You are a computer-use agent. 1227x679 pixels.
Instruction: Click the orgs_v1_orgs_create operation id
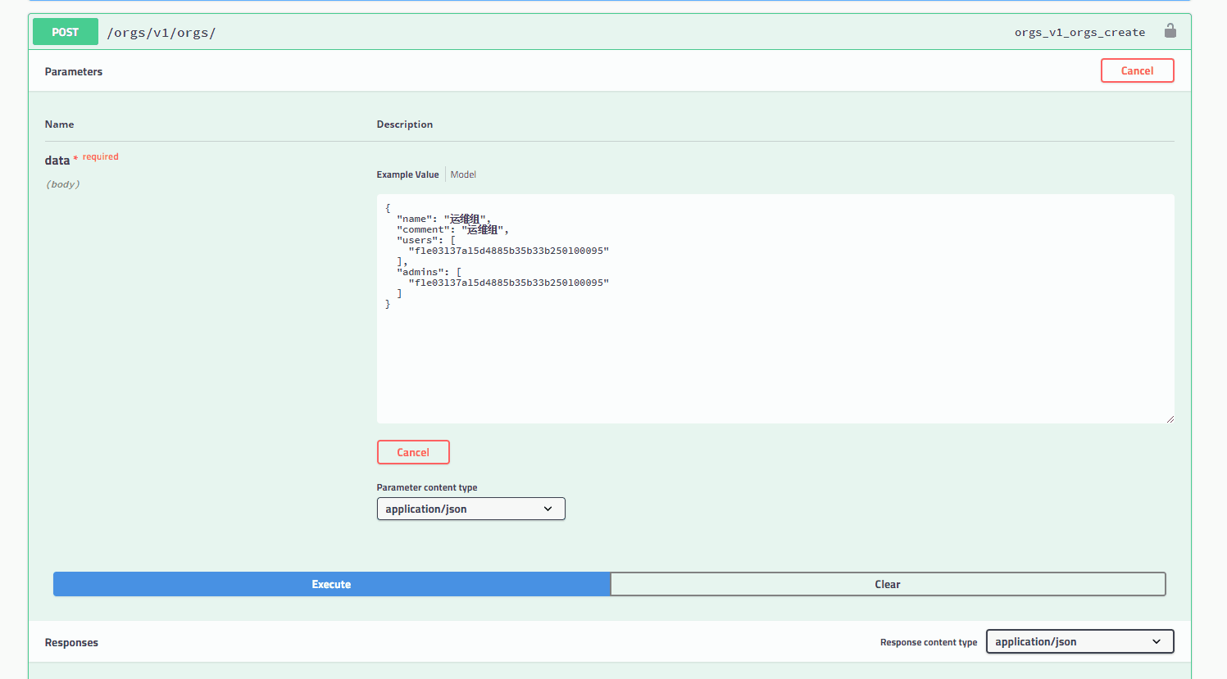(1079, 32)
